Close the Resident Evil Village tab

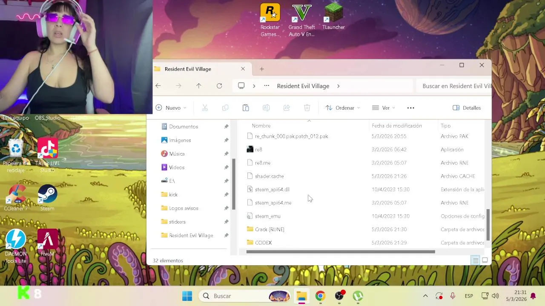(x=243, y=69)
